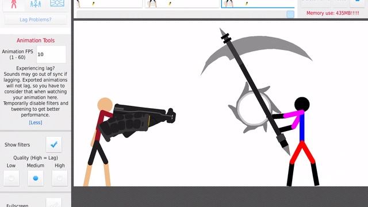Collapse the lag help text with [Less]
The width and height of the screenshot is (368, 207).
[x=36, y=122]
